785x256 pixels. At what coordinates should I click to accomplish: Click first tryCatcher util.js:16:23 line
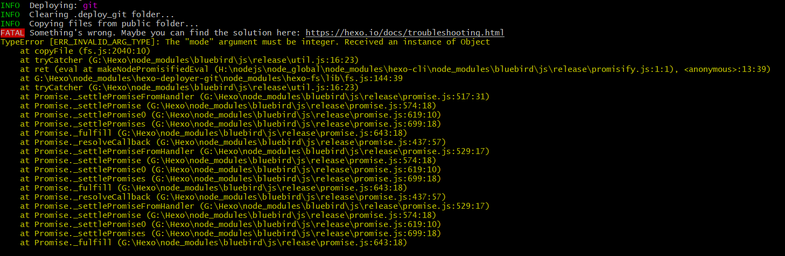[x=190, y=60]
